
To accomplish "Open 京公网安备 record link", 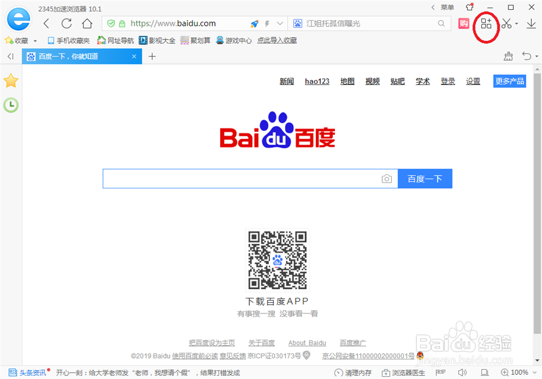I will click(368, 356).
